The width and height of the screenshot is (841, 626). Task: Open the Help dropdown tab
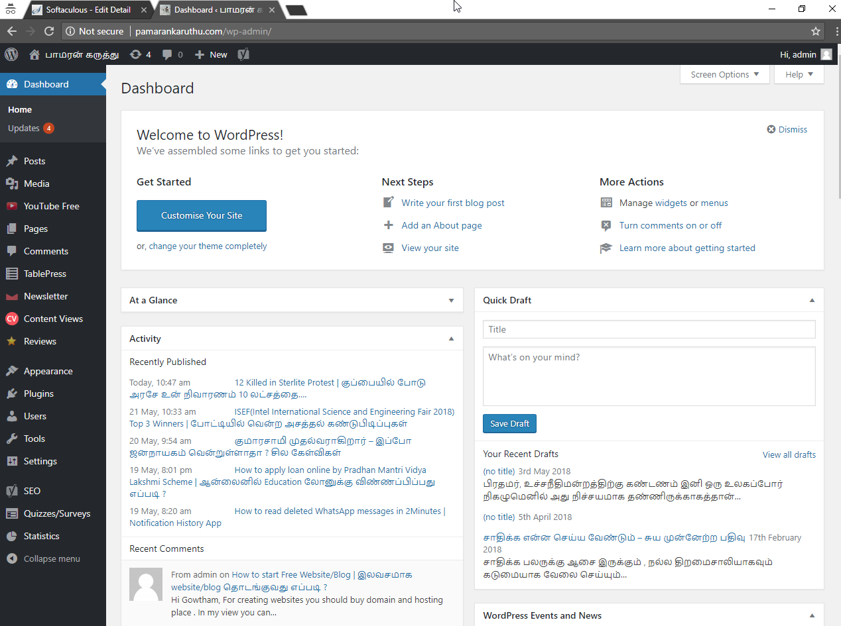tap(799, 74)
